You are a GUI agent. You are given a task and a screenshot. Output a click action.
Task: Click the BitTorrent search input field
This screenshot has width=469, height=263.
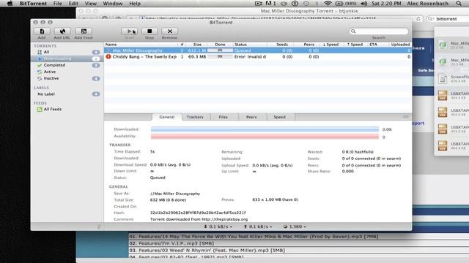[x=379, y=31]
